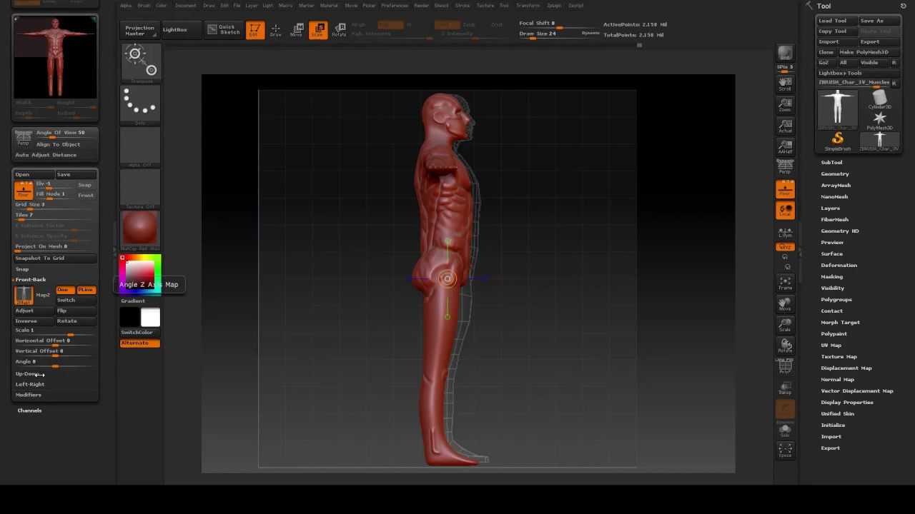915x514 pixels.
Task: Expand the SubTool section
Action: pos(831,162)
